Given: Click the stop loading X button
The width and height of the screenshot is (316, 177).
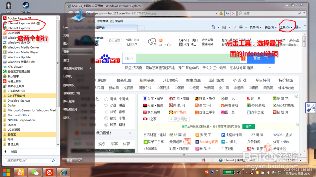Looking at the screenshot, I should pos(233,13).
